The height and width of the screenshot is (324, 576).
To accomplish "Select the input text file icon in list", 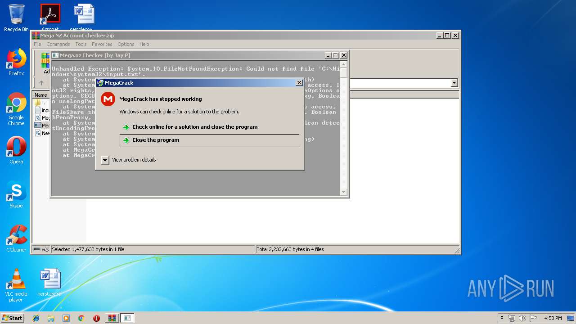I will [38, 110].
